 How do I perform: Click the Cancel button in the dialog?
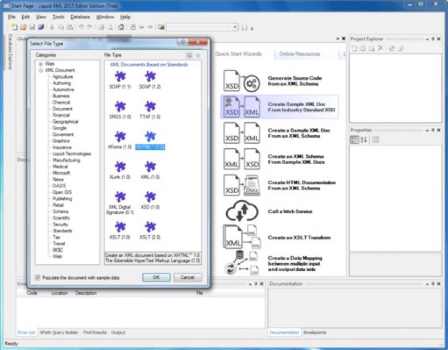188,277
